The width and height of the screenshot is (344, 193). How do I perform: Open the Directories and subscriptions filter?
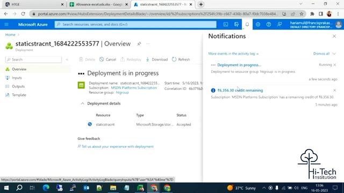point(236,24)
